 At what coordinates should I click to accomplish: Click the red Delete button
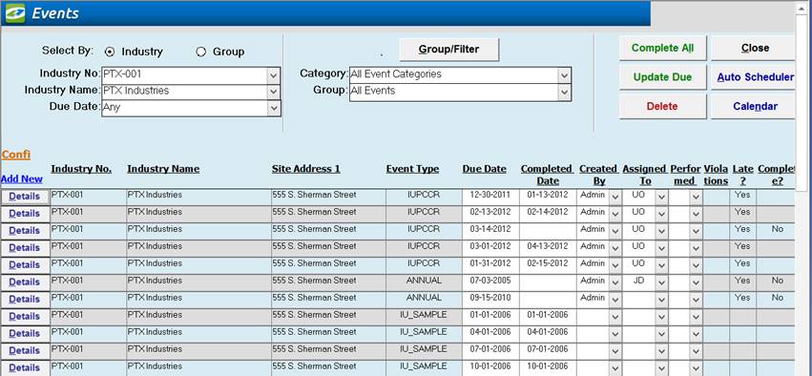(662, 106)
